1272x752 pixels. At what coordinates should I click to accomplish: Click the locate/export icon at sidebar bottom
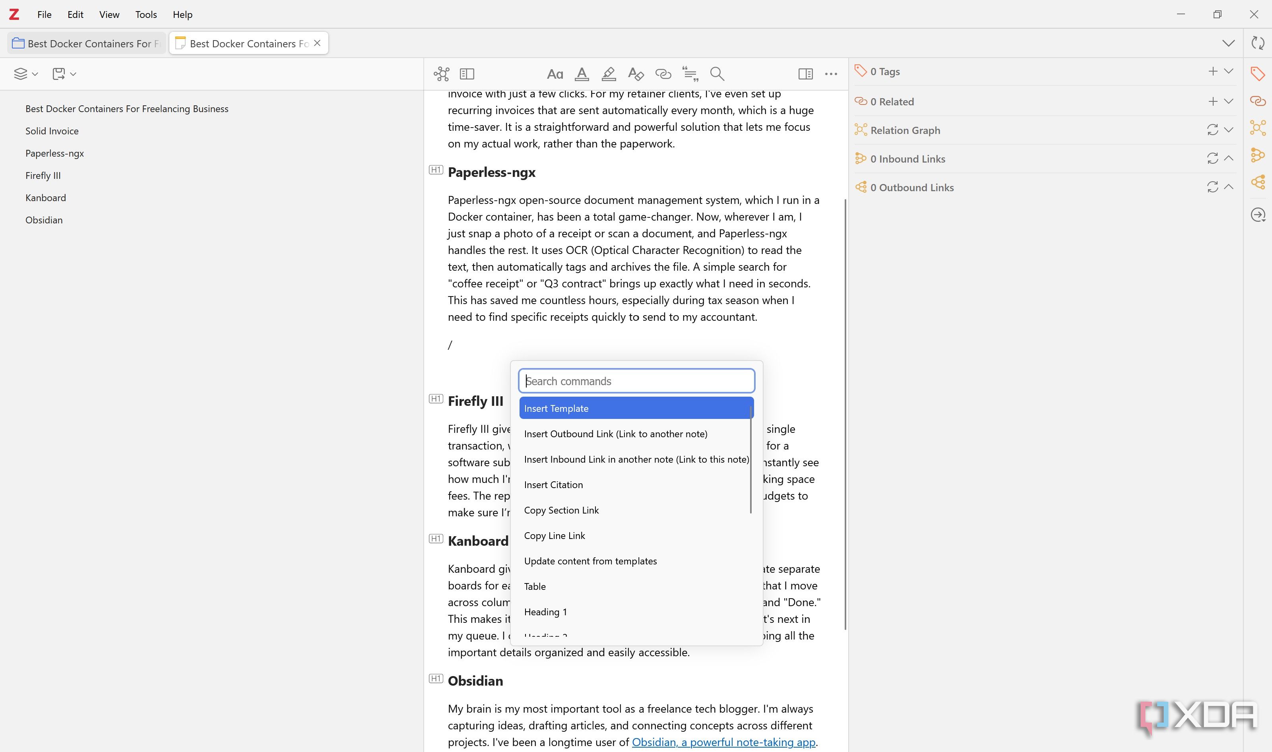coord(1258,215)
